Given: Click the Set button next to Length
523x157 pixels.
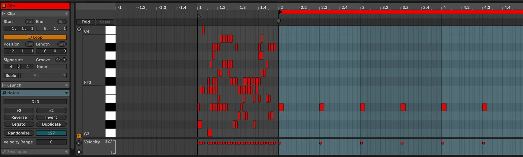Looking at the screenshot, I should point(62,44).
